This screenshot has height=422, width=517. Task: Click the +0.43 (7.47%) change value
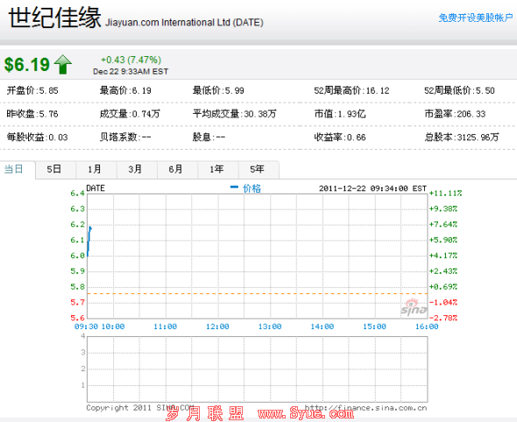[131, 60]
